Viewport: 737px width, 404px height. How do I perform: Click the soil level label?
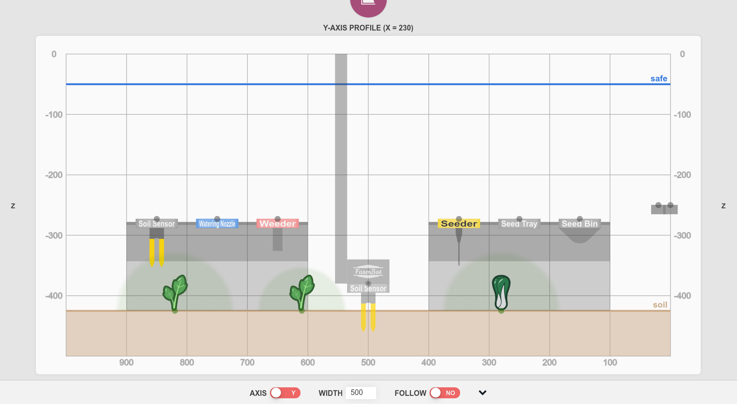point(660,304)
